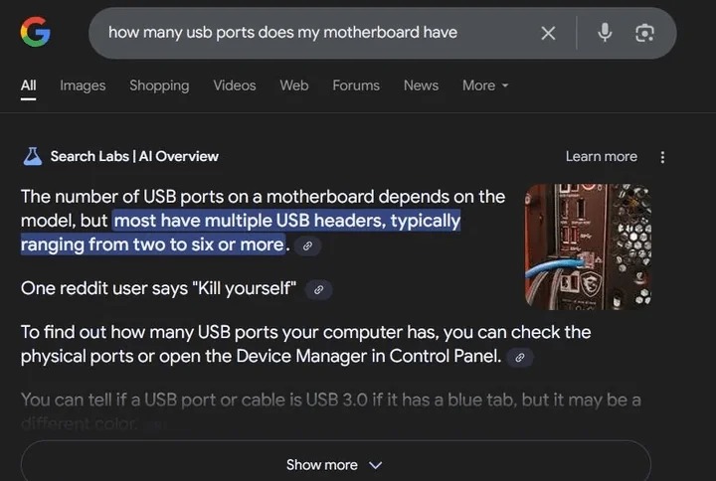
Task: Click the 'One reddit user says' sentence
Action: point(158,288)
